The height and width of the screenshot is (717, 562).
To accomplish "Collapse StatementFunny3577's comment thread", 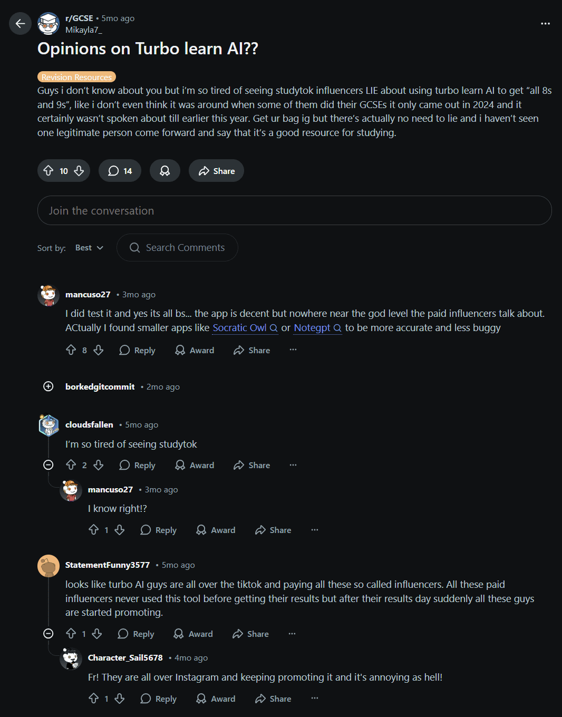I will coord(48,634).
